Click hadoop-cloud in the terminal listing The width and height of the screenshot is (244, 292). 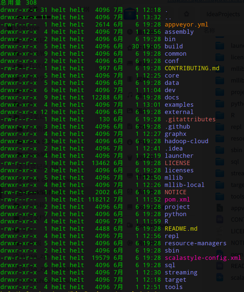[186, 141]
